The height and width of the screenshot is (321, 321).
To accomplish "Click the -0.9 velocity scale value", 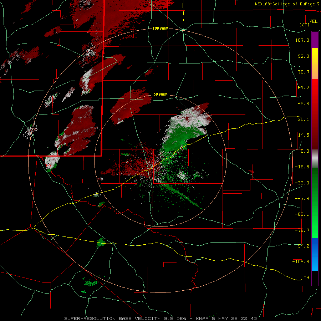I will (304, 151).
